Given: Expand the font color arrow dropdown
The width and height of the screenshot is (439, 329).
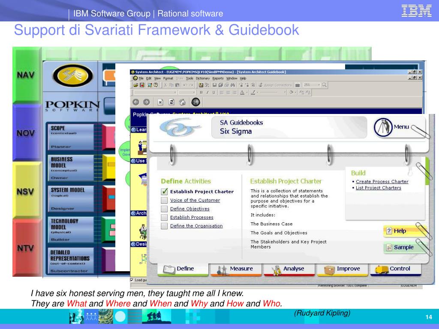Looking at the screenshot, I should click(x=247, y=93).
